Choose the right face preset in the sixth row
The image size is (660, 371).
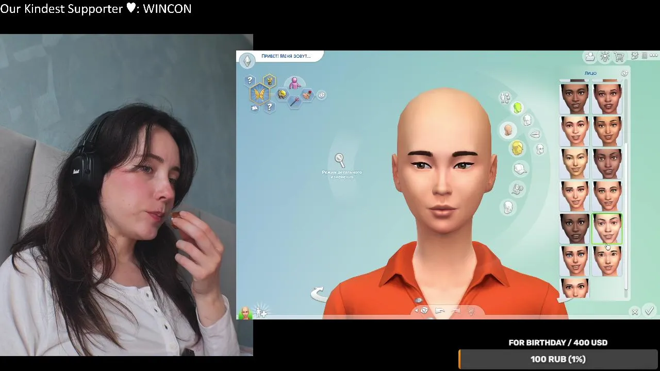click(607, 261)
